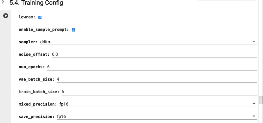Click the sampler label text

pos(28,42)
